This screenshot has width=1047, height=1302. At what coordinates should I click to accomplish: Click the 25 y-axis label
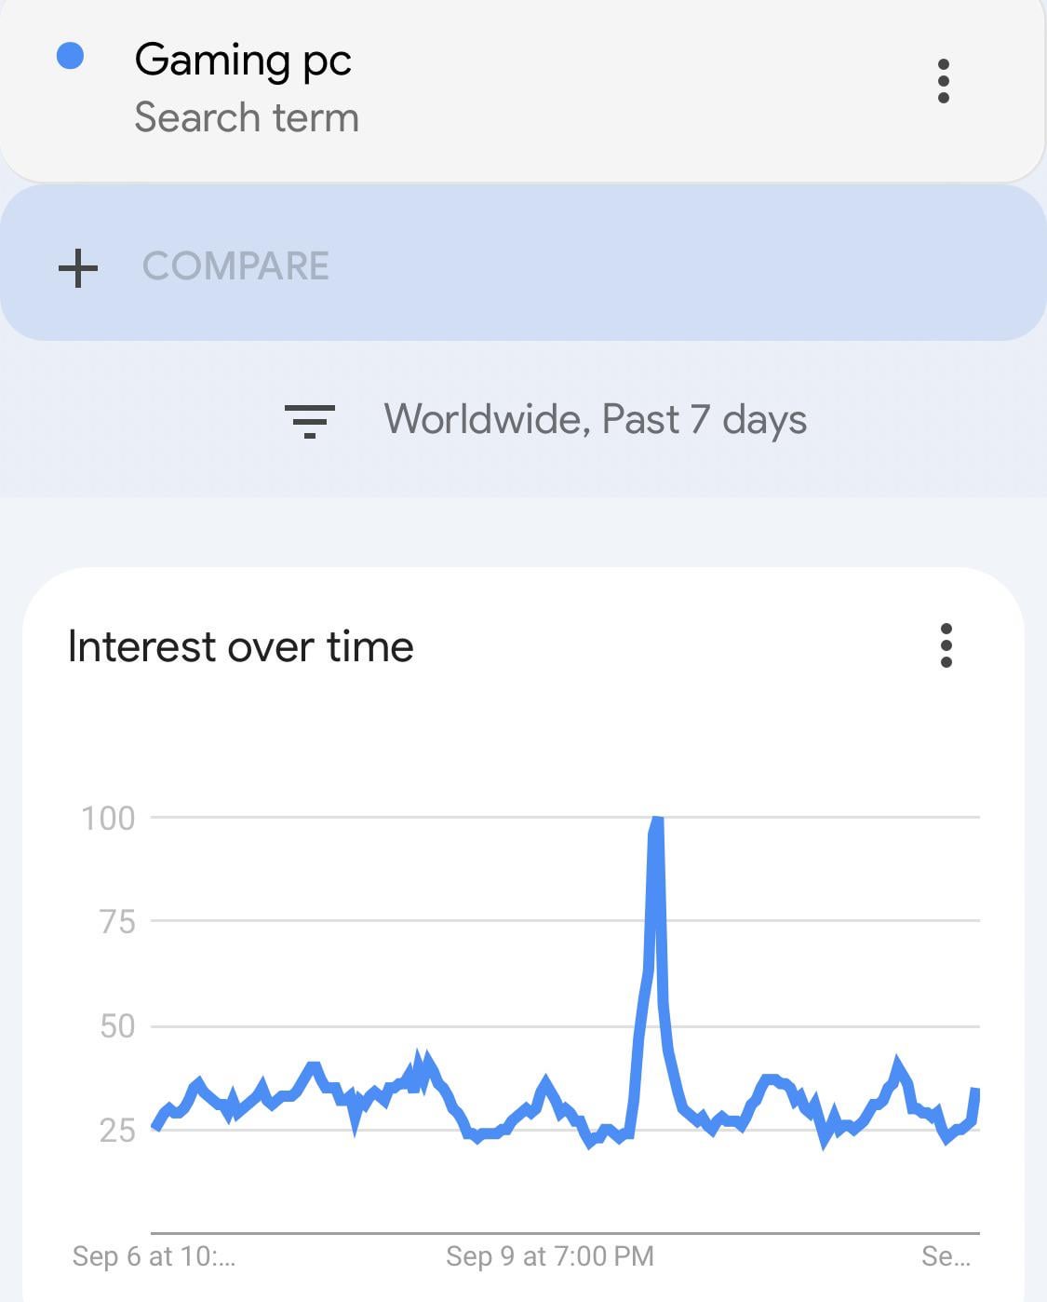[x=117, y=1131]
